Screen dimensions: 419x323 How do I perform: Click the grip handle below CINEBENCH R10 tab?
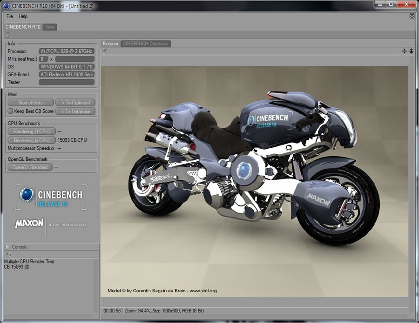tap(8, 34)
